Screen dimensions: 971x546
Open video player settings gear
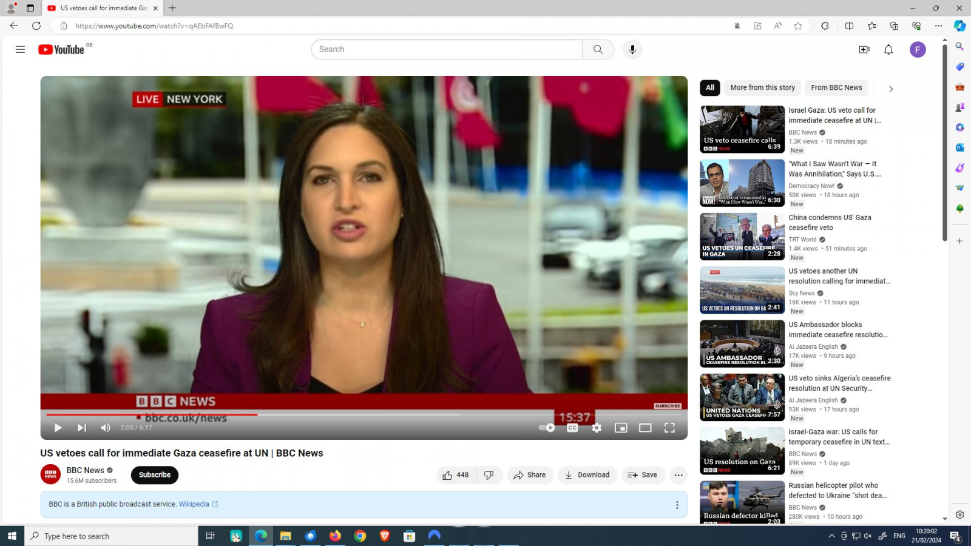tap(597, 428)
